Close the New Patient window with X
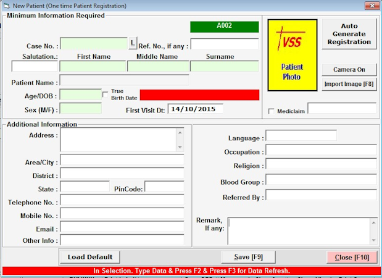This screenshot has width=382, height=278. click(x=372, y=6)
